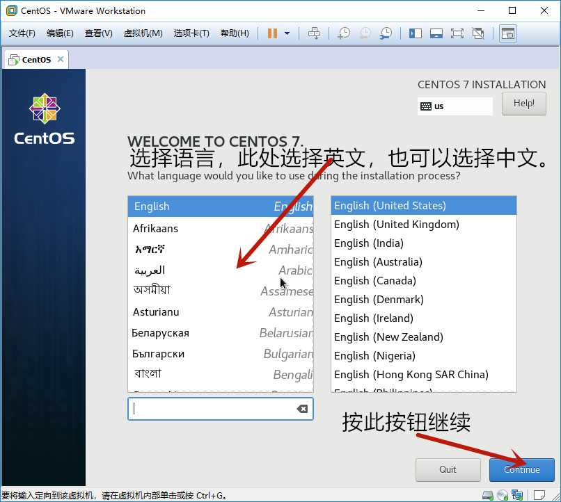Open the 文件(F) menu

coord(22,33)
